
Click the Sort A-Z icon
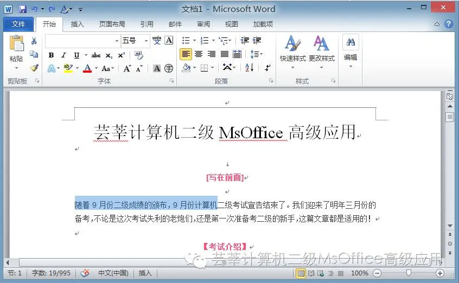(x=250, y=68)
